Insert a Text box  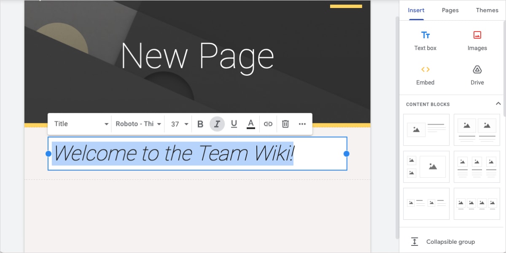425,40
